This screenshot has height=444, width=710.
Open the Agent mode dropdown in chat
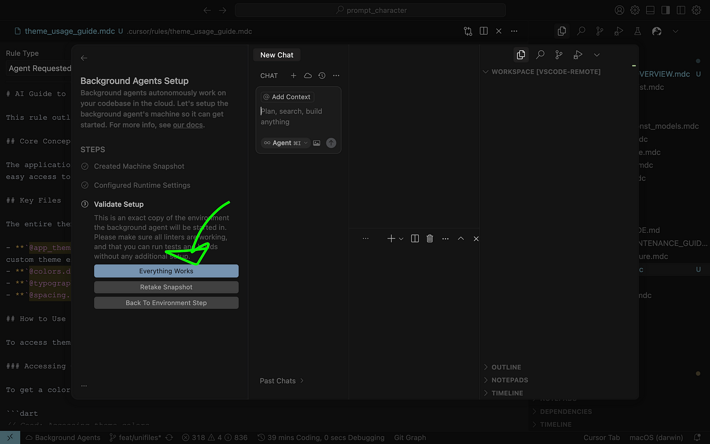[x=285, y=143]
